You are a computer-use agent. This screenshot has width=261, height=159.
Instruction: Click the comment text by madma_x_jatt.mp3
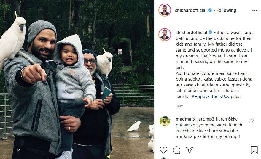(x=209, y=128)
